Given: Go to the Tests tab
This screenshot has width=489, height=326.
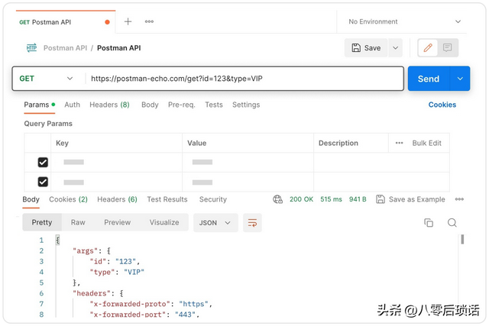Looking at the screenshot, I should tap(214, 105).
